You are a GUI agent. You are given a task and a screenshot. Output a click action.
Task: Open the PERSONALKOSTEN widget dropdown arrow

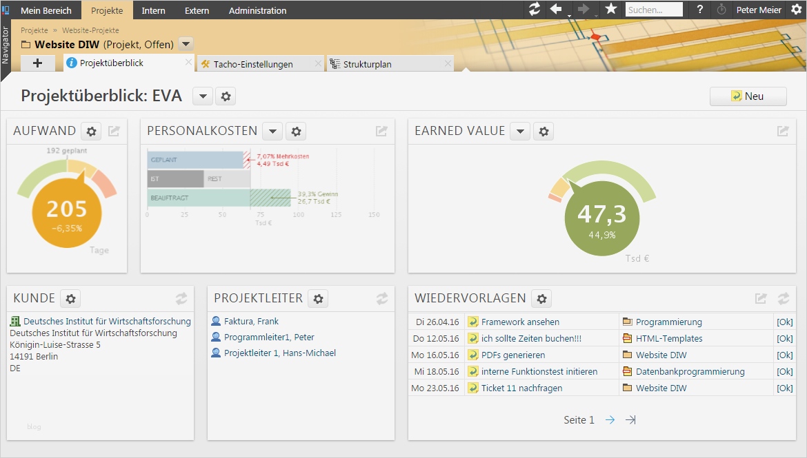click(272, 130)
